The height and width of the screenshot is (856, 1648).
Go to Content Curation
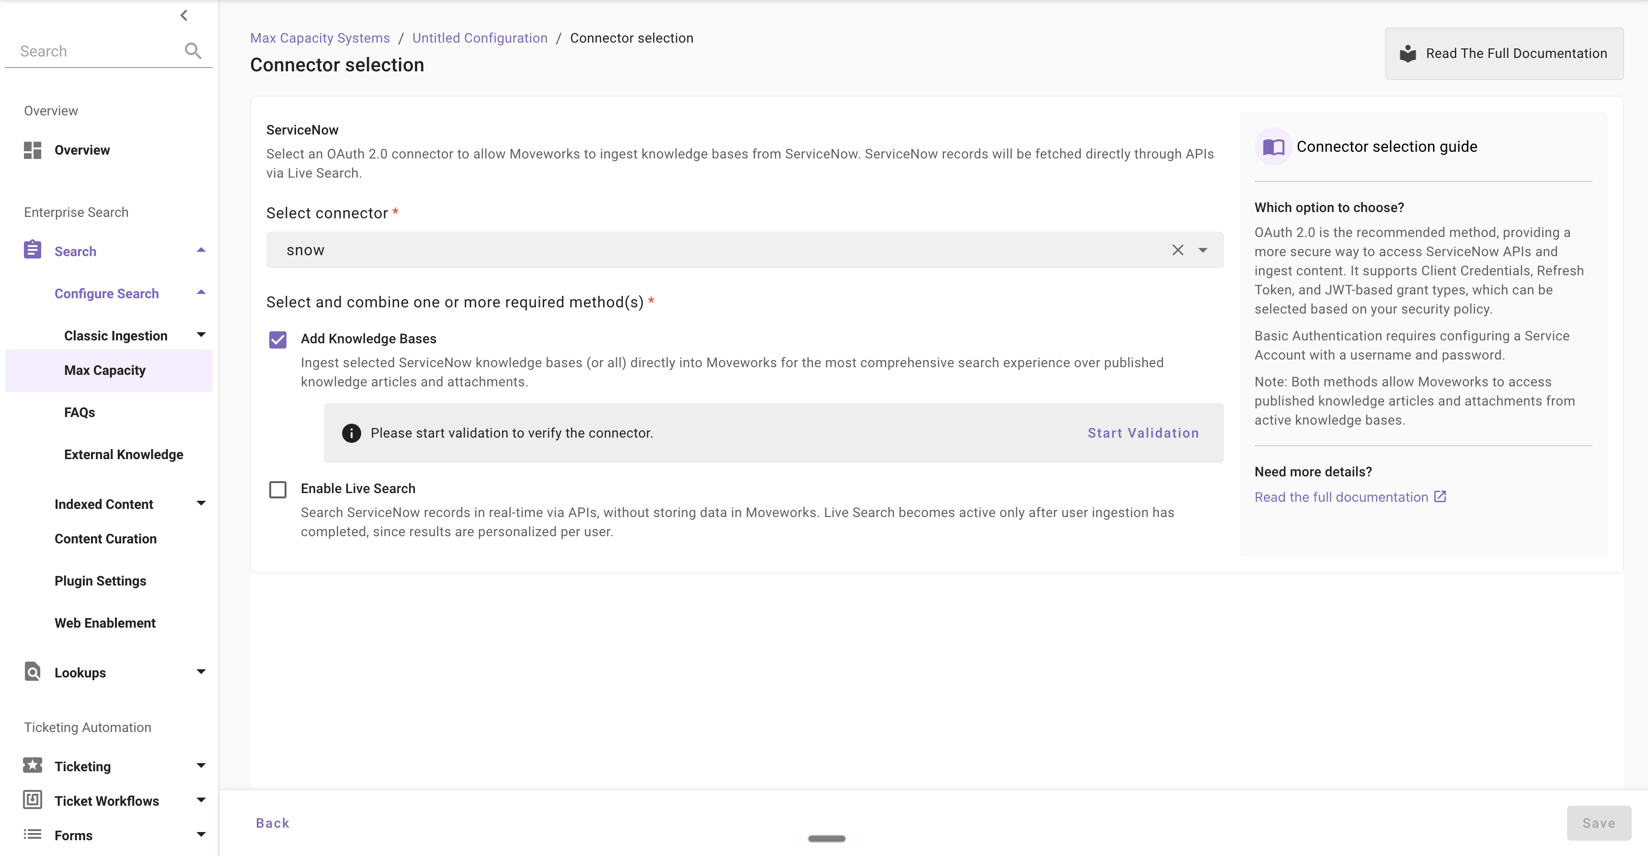coord(105,539)
